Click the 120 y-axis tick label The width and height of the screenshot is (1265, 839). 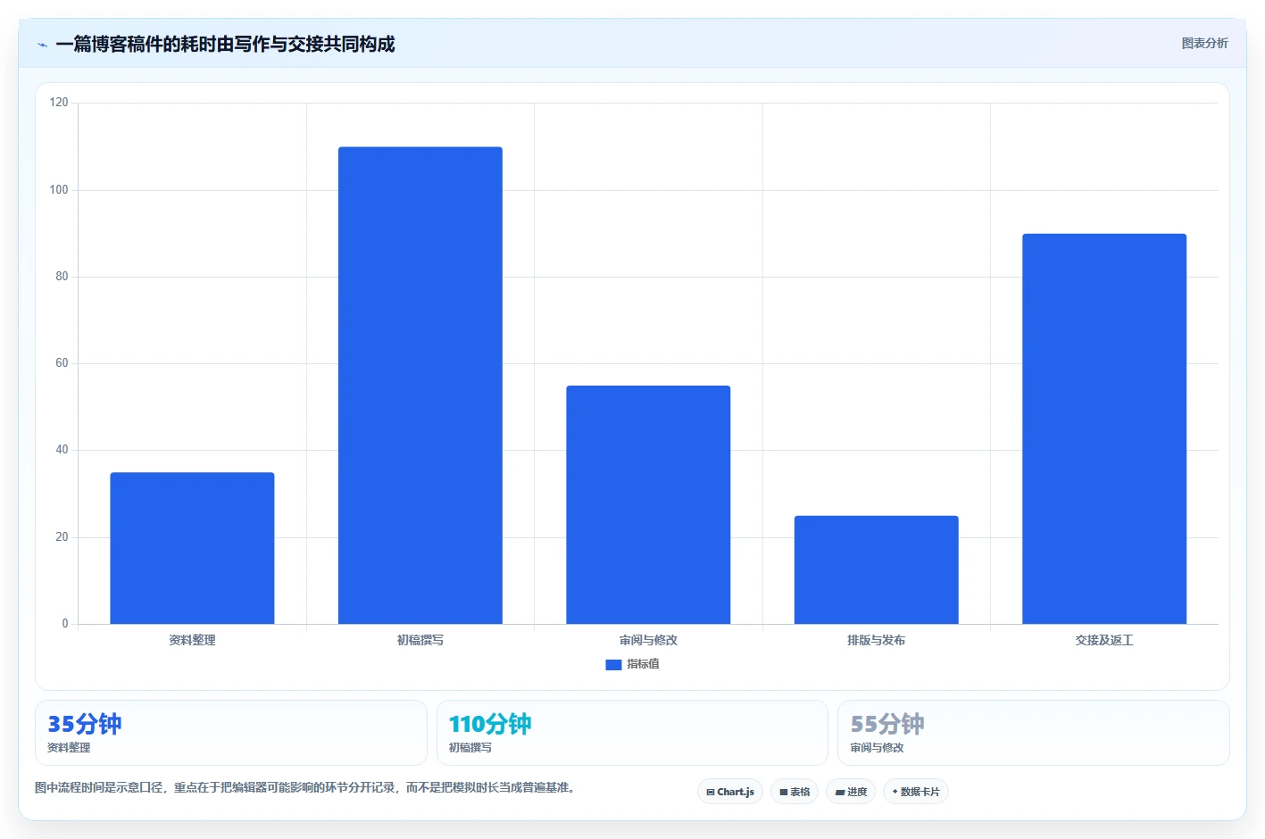tap(59, 103)
